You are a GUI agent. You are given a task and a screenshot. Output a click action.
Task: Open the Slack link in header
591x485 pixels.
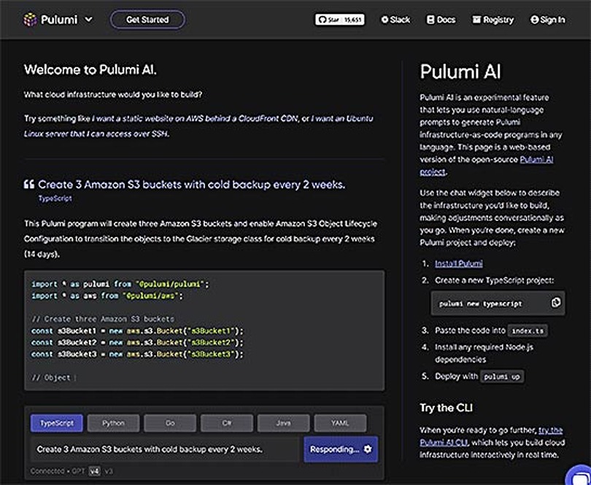(395, 20)
